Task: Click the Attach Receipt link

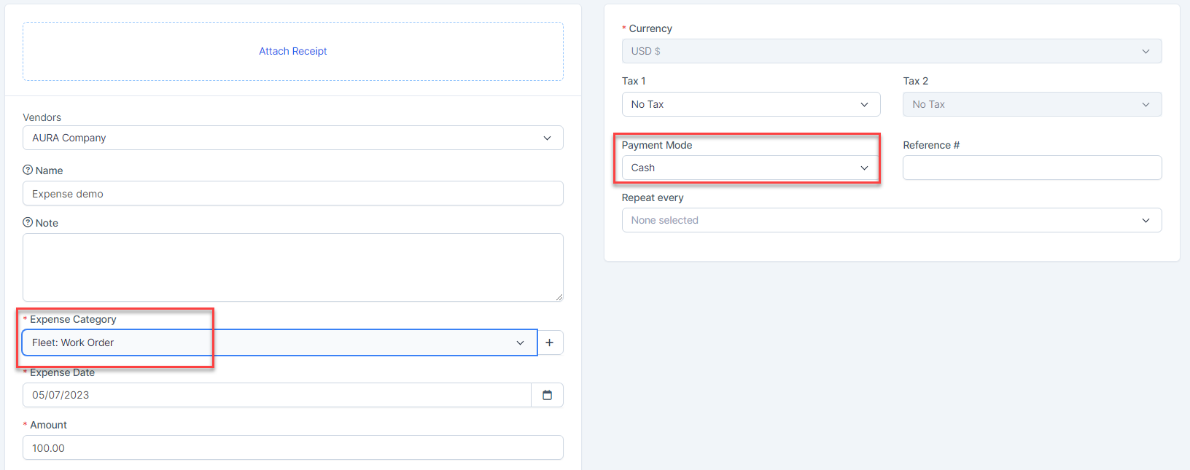Action: tap(293, 51)
